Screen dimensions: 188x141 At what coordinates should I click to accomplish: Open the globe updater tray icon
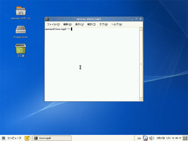(146, 138)
